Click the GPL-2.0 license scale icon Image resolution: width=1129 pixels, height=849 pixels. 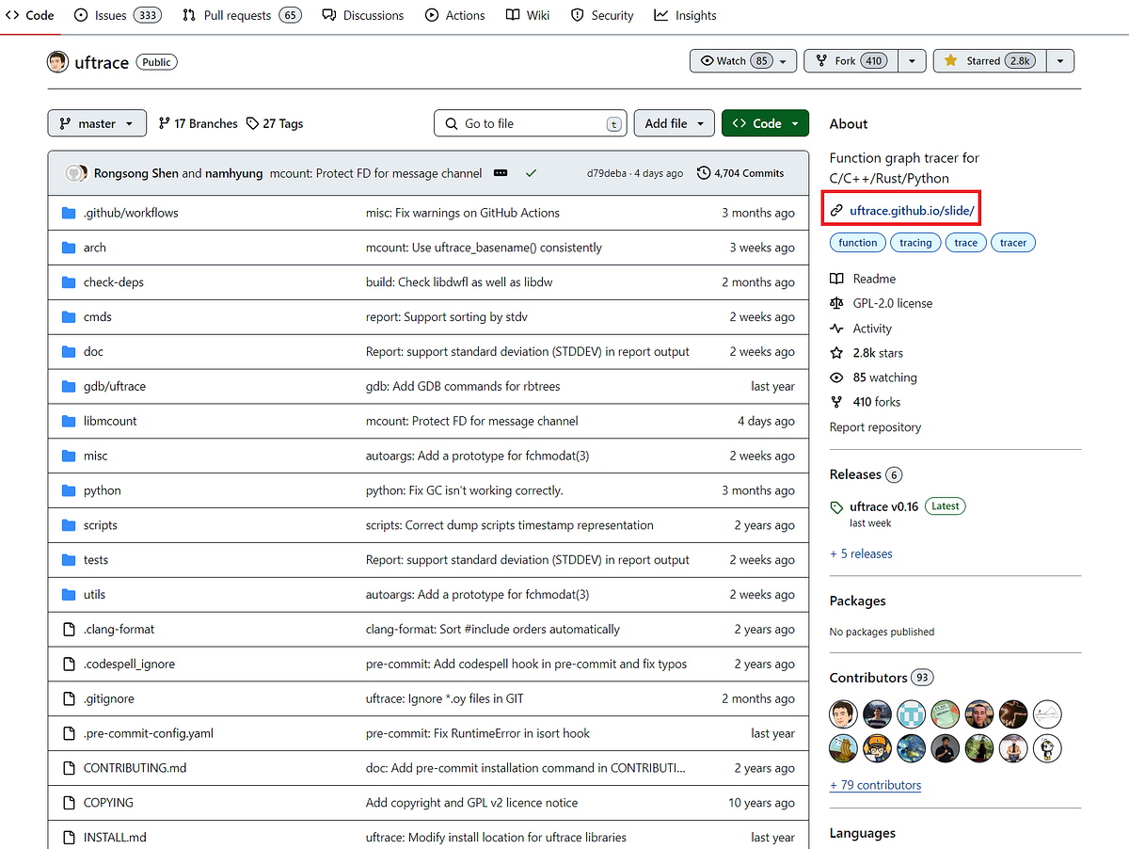click(835, 303)
